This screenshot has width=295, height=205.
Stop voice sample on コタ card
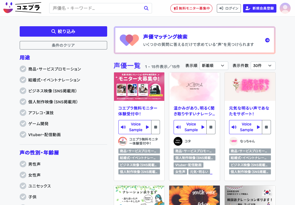(x=211, y=127)
